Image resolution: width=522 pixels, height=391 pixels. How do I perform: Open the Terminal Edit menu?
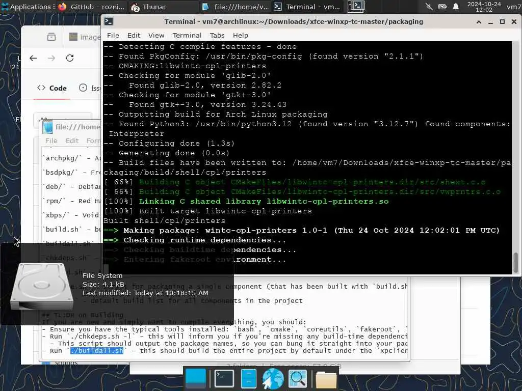134,35
